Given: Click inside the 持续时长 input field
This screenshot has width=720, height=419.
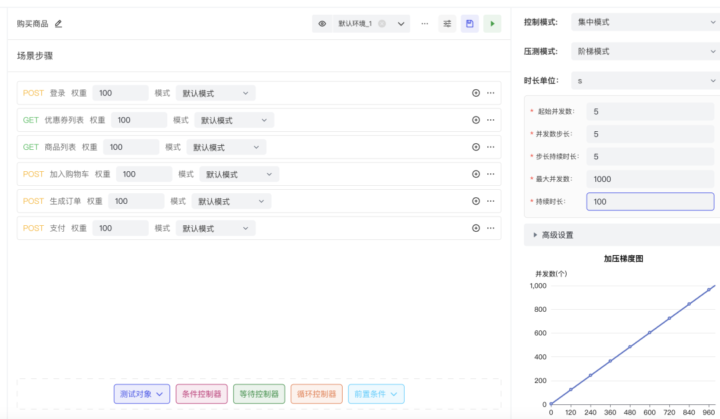Looking at the screenshot, I should (650, 201).
